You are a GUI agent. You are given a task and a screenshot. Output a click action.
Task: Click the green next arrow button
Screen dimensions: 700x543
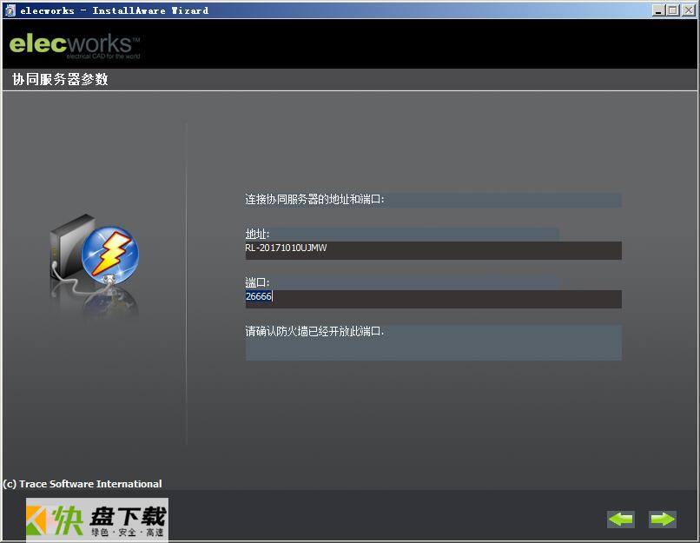(663, 519)
